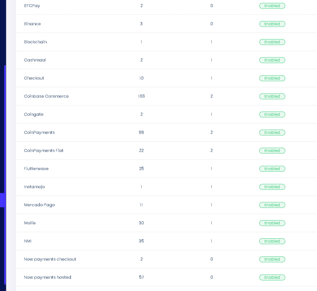Click the Enabled status of Instamojo
The image size is (317, 291).
click(x=272, y=187)
